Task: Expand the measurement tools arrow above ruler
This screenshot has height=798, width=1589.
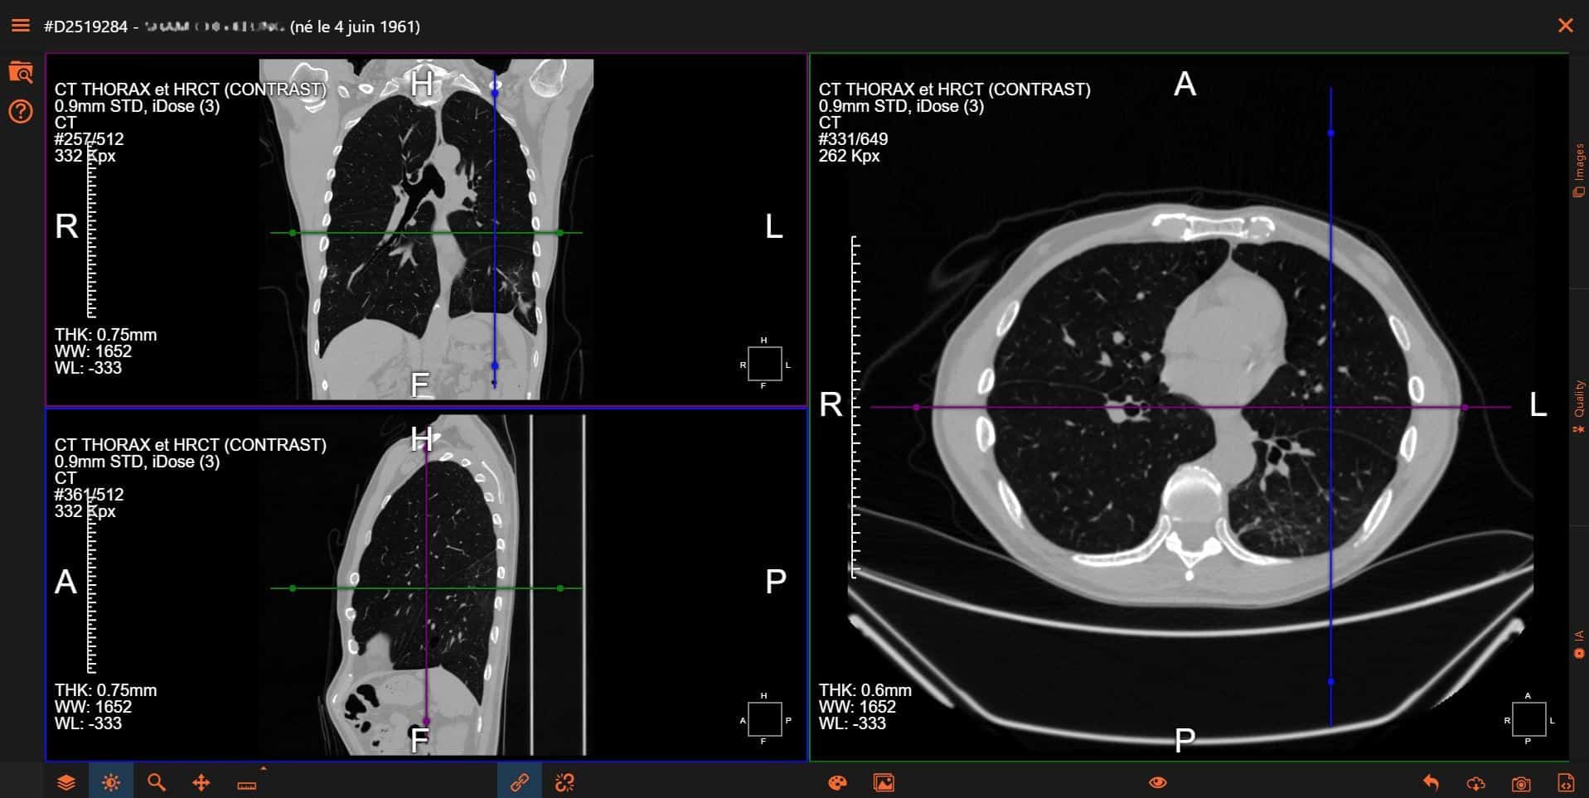Action: point(264,768)
